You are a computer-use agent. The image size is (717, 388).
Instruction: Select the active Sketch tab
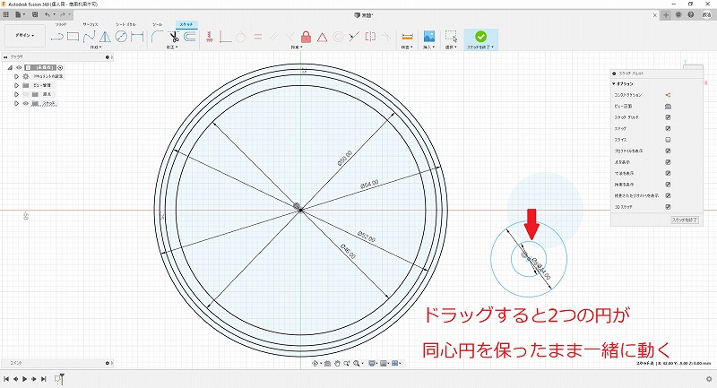186,24
